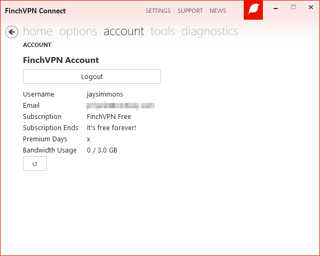The image size is (320, 256).
Task: Open SETTINGS in the top menu
Action: tap(158, 11)
